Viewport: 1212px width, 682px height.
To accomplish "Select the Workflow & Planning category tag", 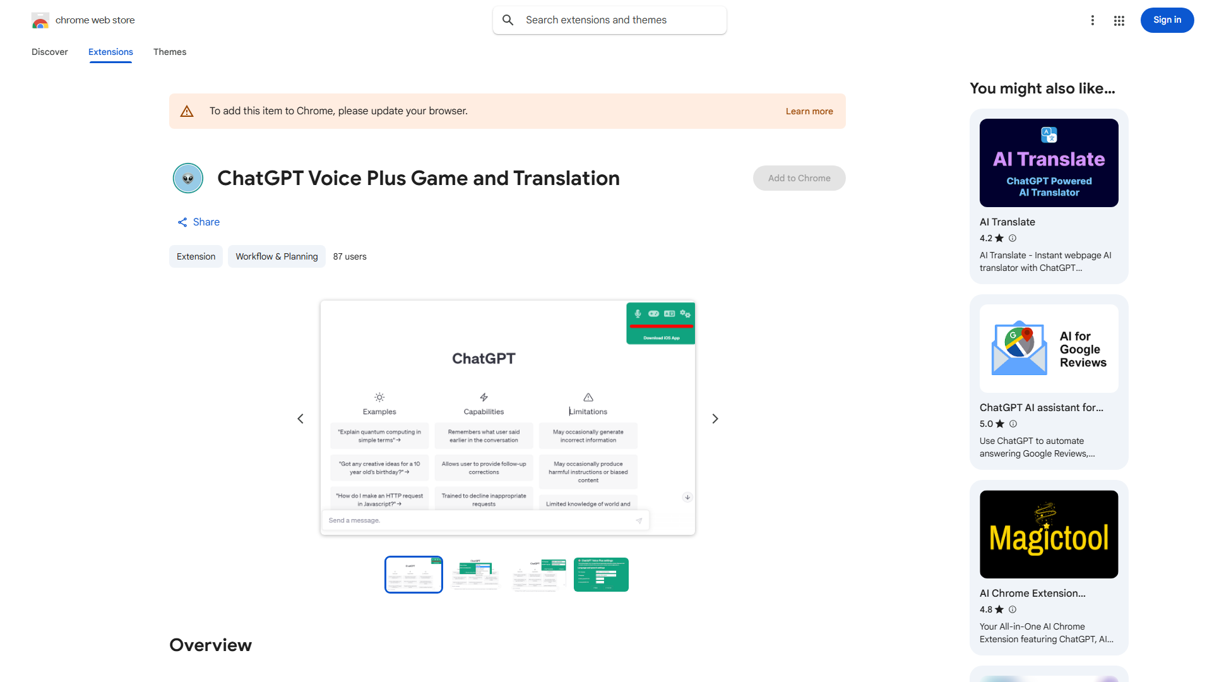I will (276, 256).
